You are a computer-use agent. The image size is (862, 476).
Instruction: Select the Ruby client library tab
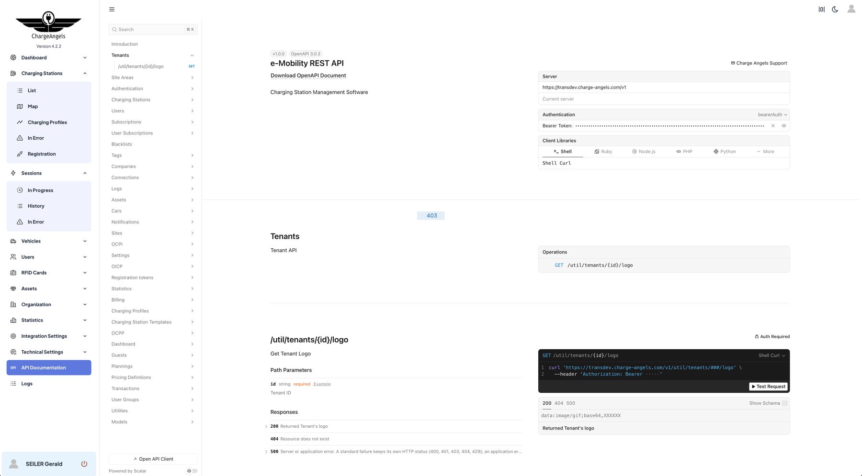tap(603, 152)
